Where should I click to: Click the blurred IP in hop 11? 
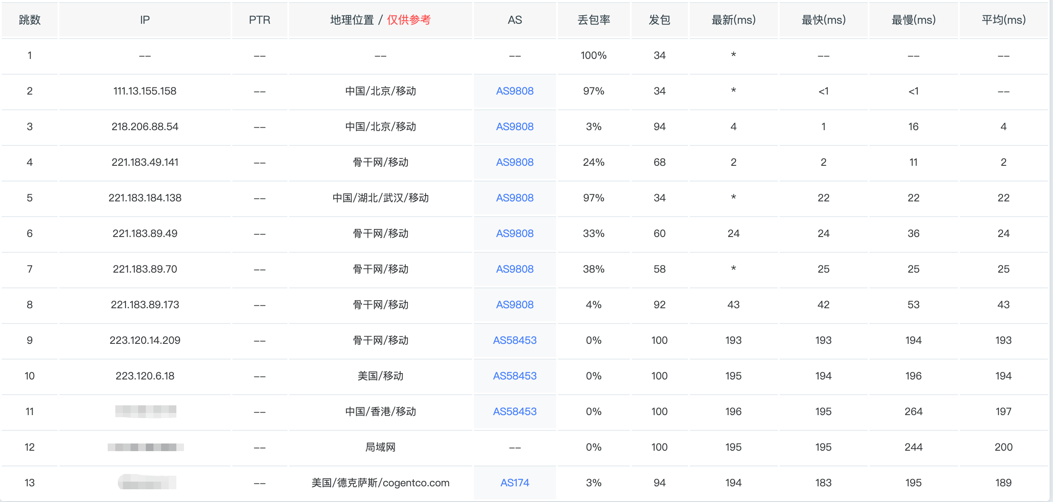click(145, 411)
